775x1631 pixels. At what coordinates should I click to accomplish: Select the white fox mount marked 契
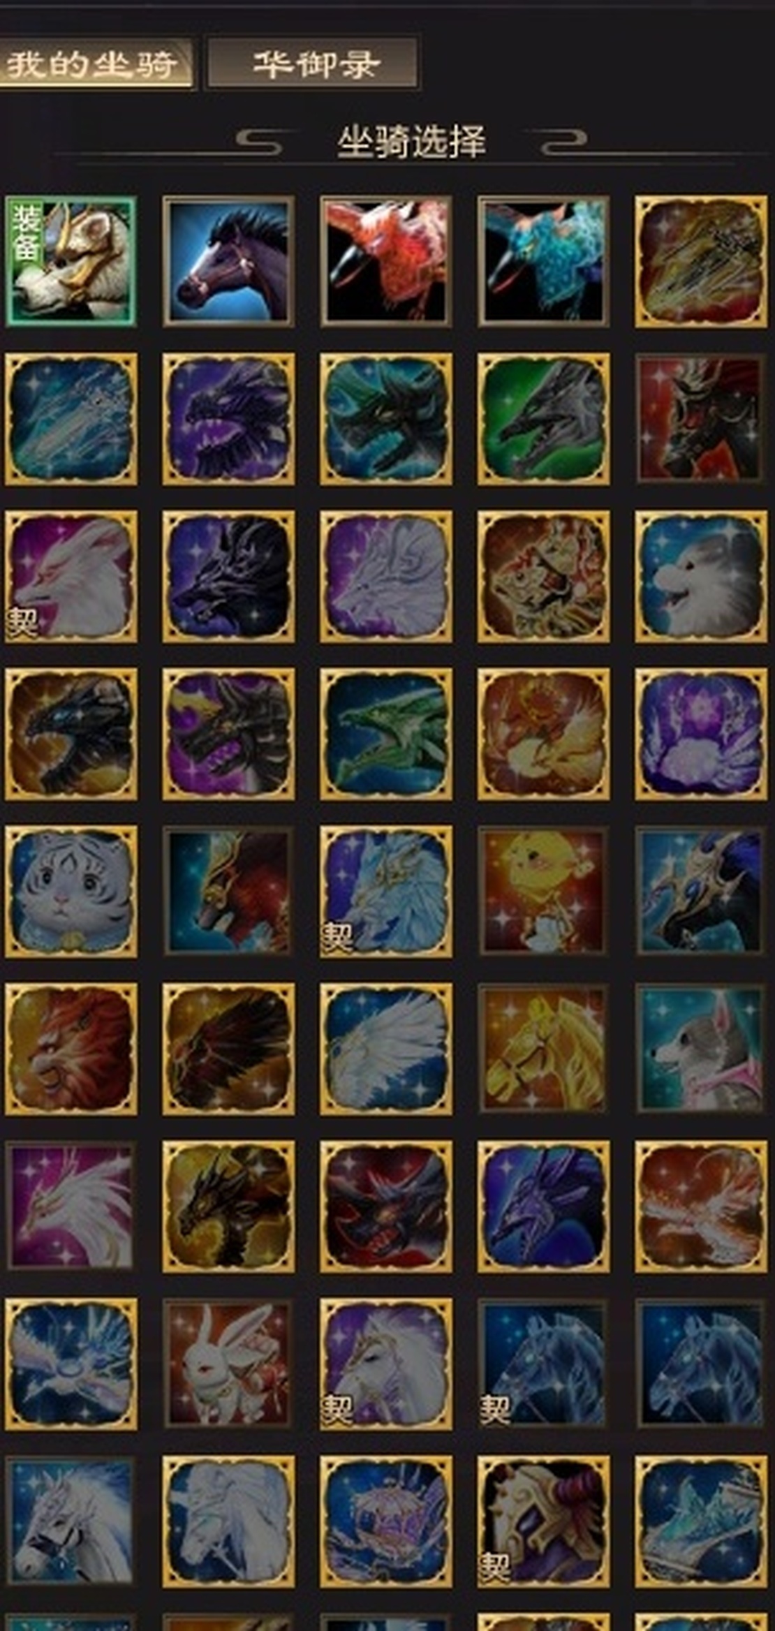point(71,576)
